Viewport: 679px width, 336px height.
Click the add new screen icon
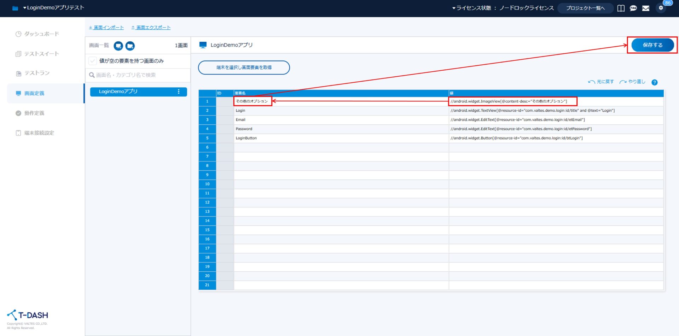pyautogui.click(x=118, y=46)
